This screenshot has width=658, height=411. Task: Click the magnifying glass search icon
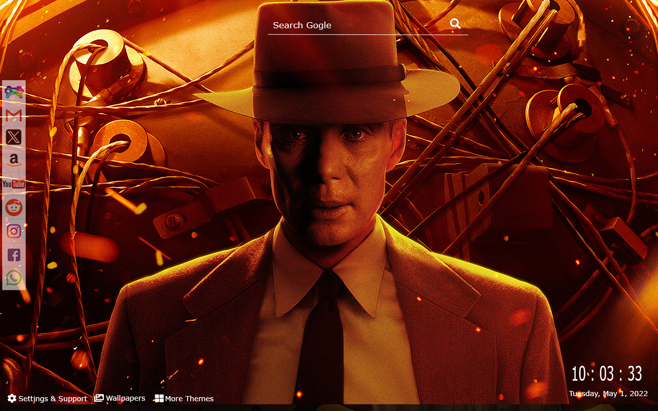click(455, 23)
